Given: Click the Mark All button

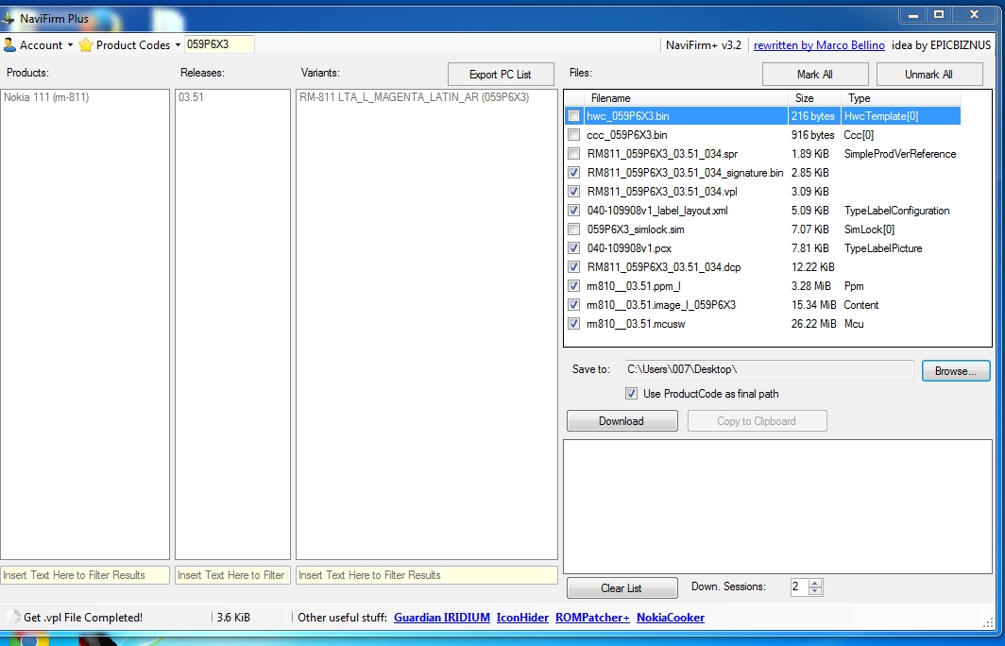Looking at the screenshot, I should (x=814, y=75).
